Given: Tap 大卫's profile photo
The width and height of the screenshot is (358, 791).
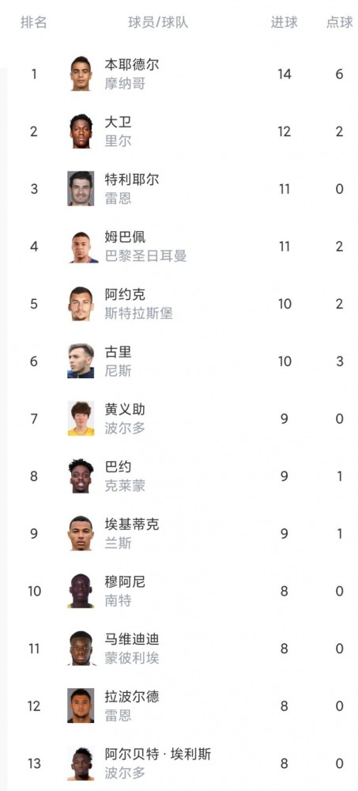Looking at the screenshot, I should click(81, 131).
